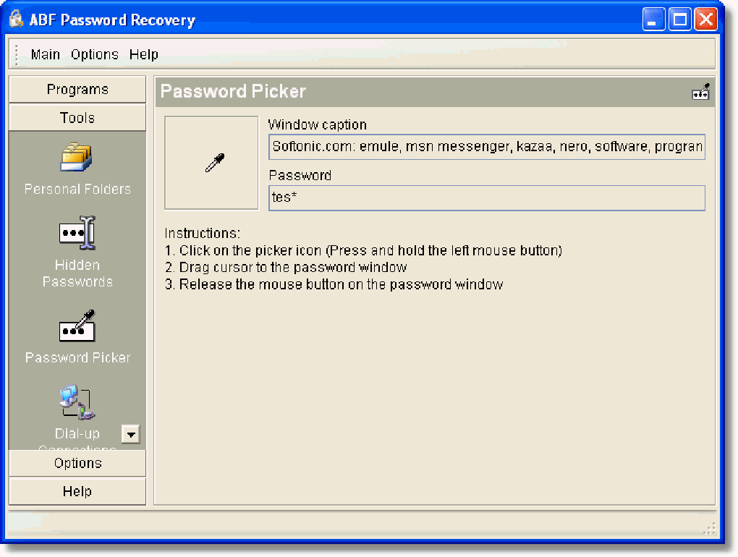Switch to the Programs panel
Image resolution: width=738 pixels, height=557 pixels.
[77, 89]
